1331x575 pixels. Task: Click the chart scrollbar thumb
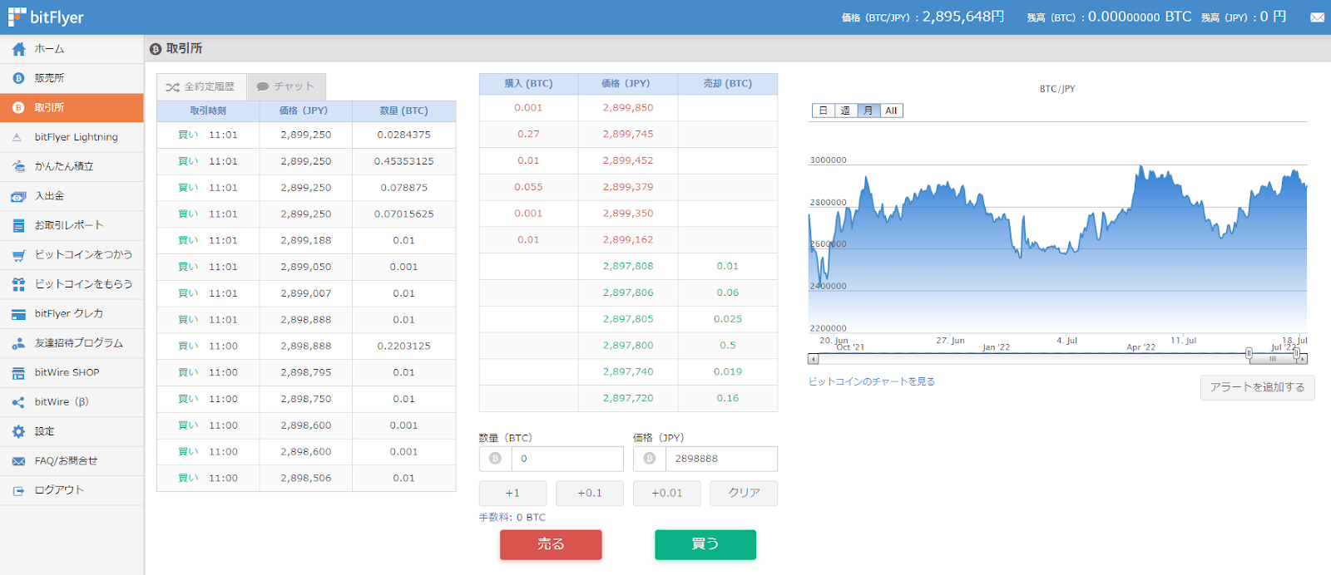point(1273,359)
